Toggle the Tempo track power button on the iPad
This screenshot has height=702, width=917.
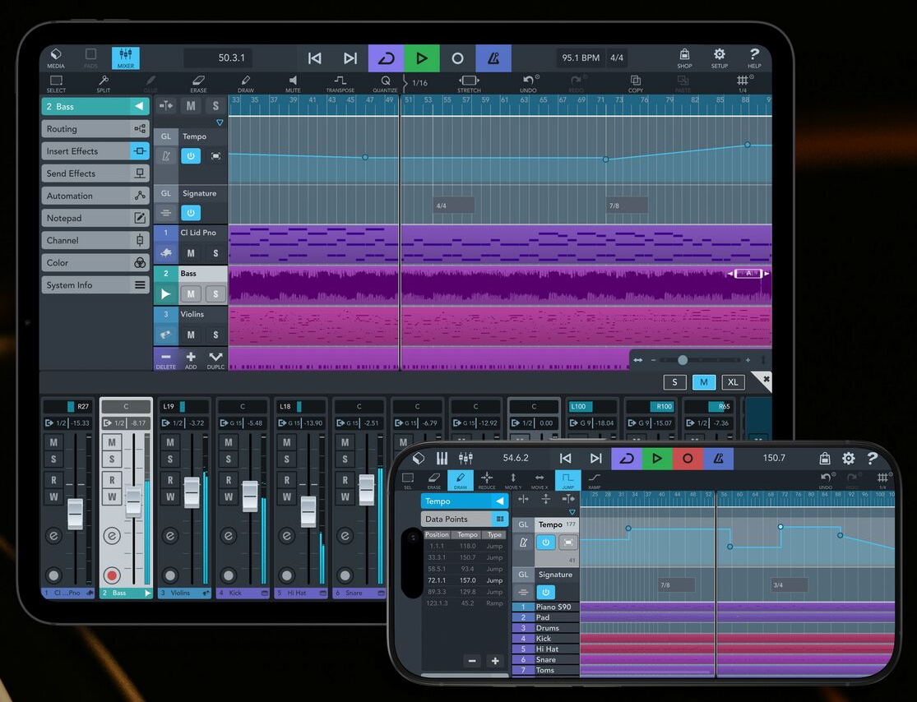coord(191,156)
